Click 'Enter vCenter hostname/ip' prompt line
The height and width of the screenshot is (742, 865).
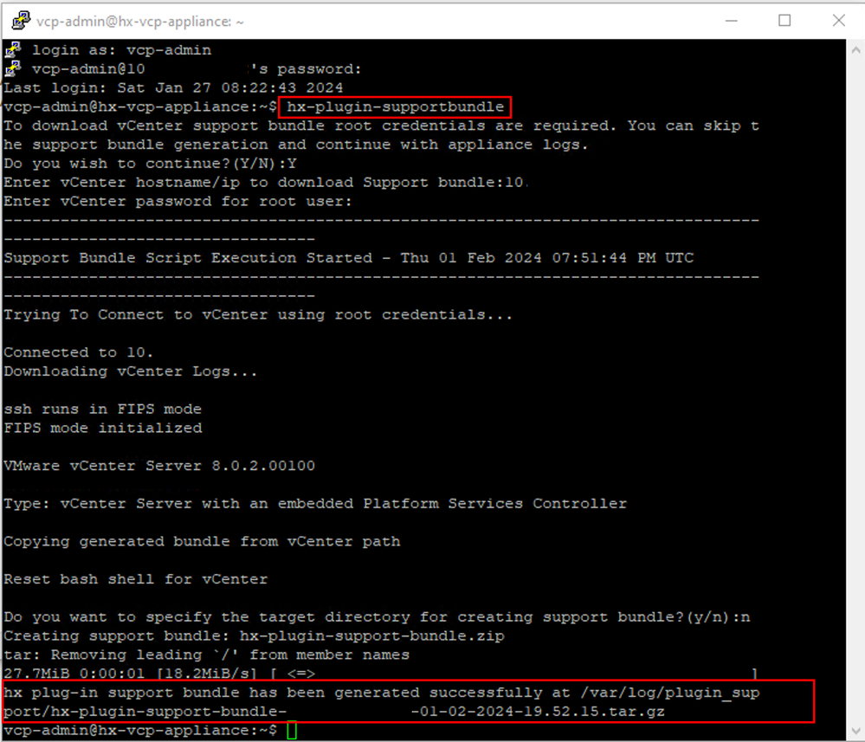click(x=264, y=182)
